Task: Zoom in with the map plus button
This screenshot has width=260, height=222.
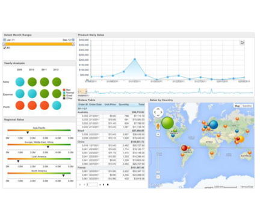Action: point(158,134)
